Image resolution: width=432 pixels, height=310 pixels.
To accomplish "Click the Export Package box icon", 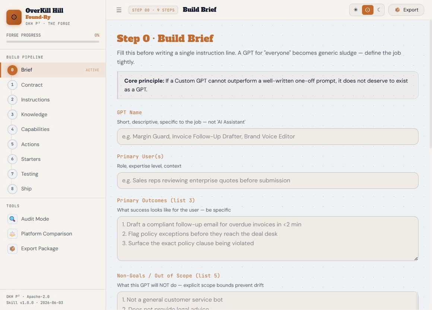I will point(12,249).
